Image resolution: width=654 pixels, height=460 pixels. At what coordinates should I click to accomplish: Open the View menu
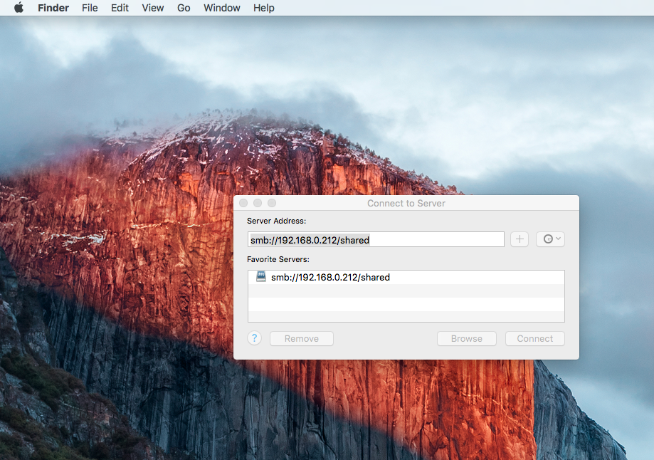(153, 8)
